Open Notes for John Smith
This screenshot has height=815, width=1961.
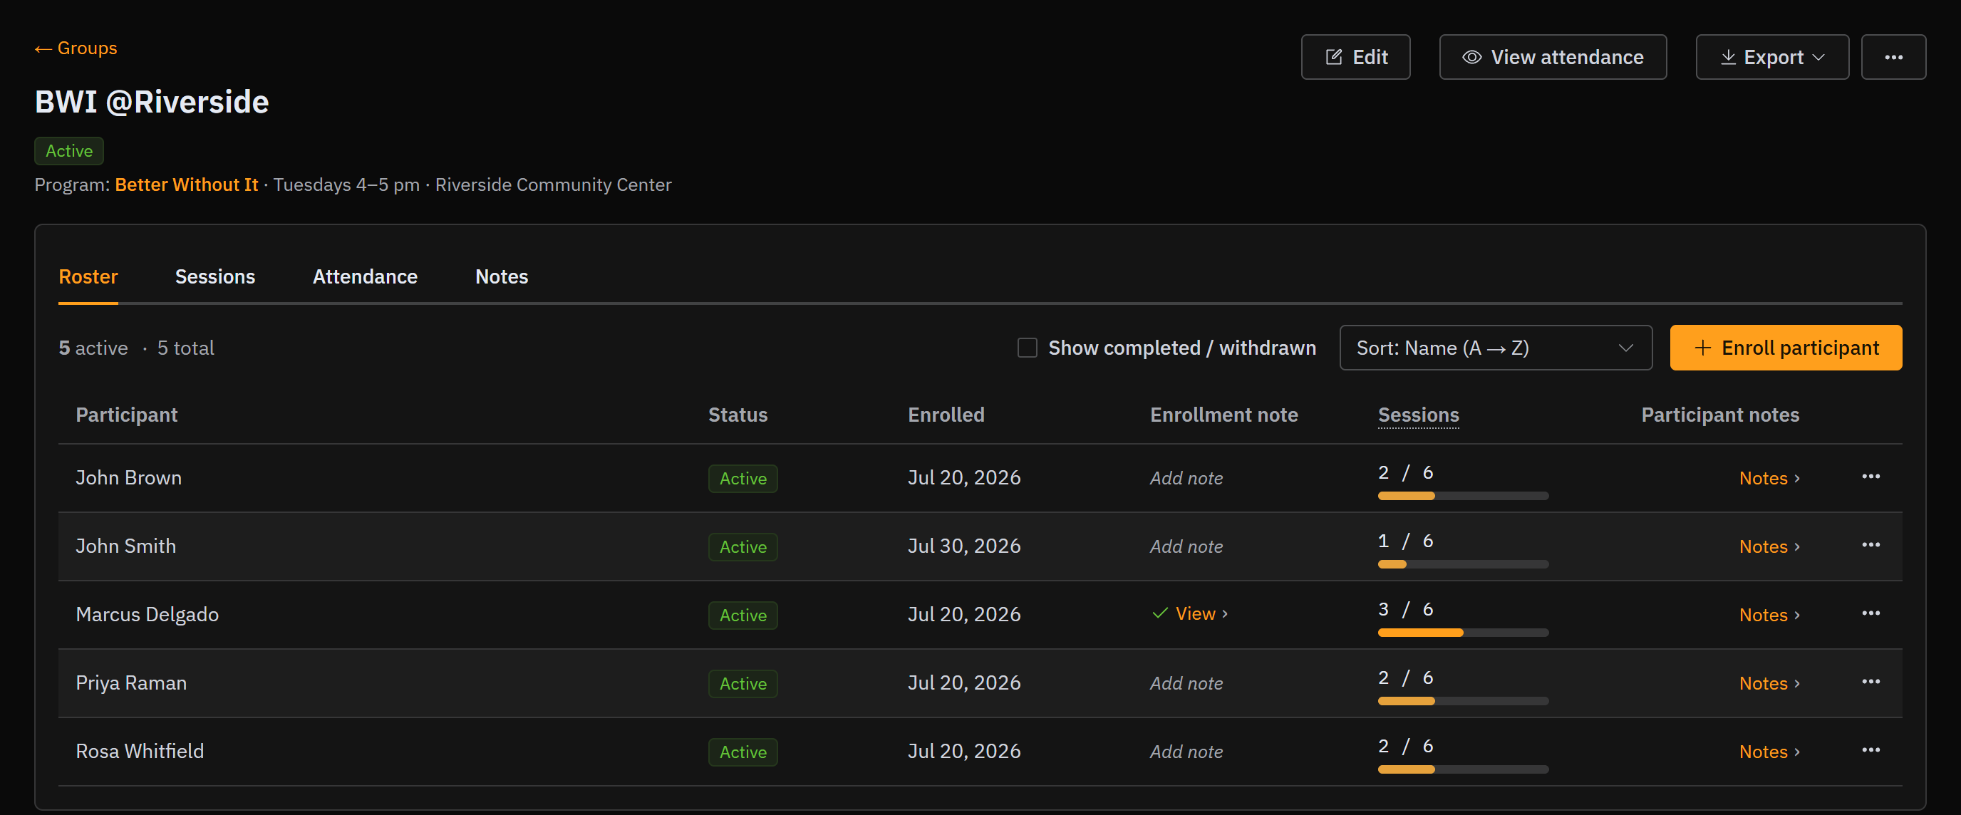point(1769,546)
